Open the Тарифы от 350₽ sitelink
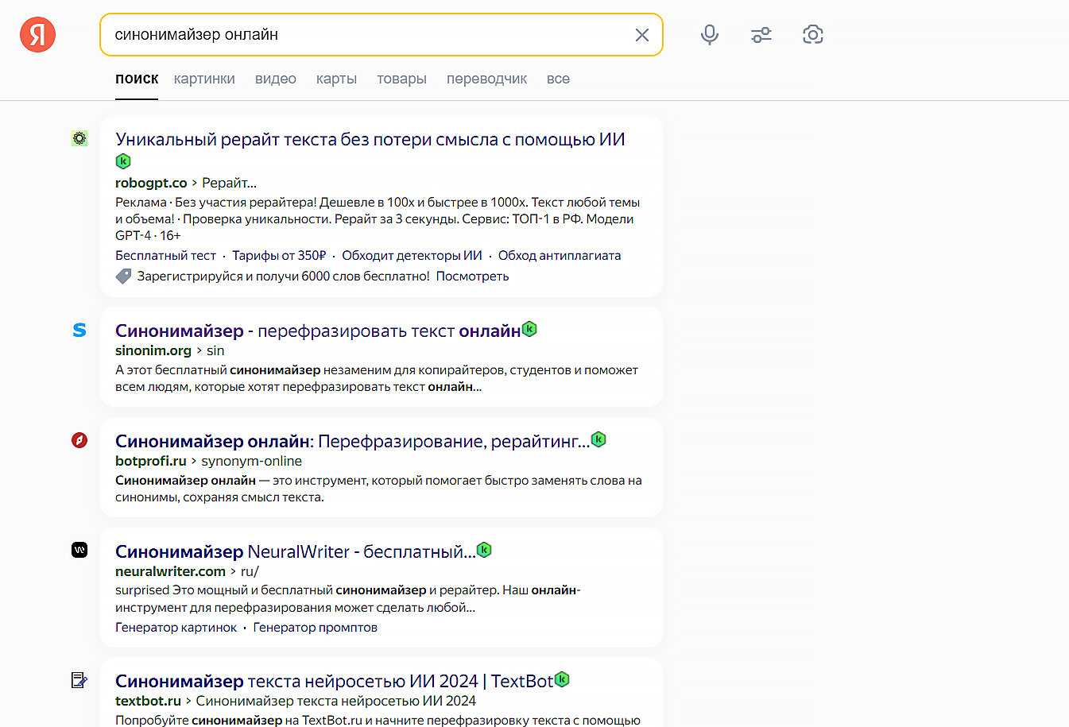This screenshot has height=727, width=1069. point(279,255)
